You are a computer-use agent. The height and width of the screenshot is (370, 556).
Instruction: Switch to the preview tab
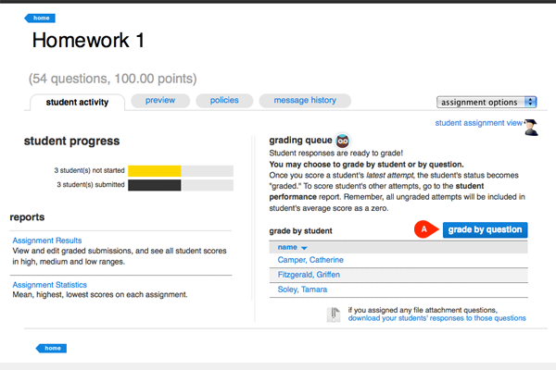click(x=160, y=100)
